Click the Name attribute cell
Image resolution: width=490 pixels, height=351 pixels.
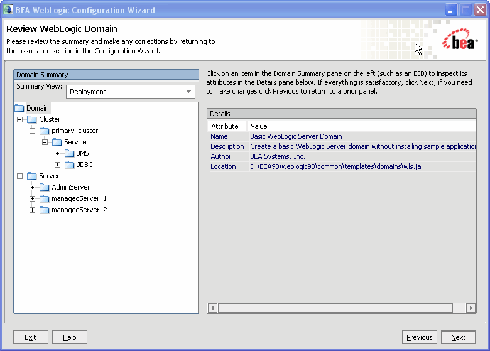228,136
